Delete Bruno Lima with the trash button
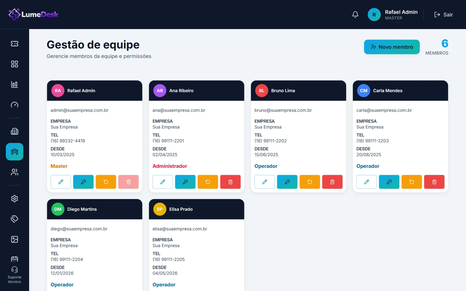466x291 pixels. [x=332, y=182]
